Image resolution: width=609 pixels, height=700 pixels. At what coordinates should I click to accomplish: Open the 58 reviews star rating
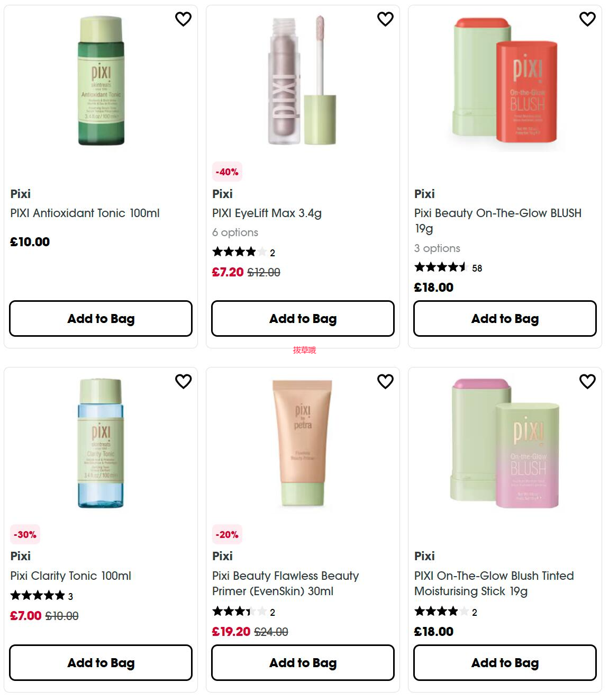(x=448, y=267)
